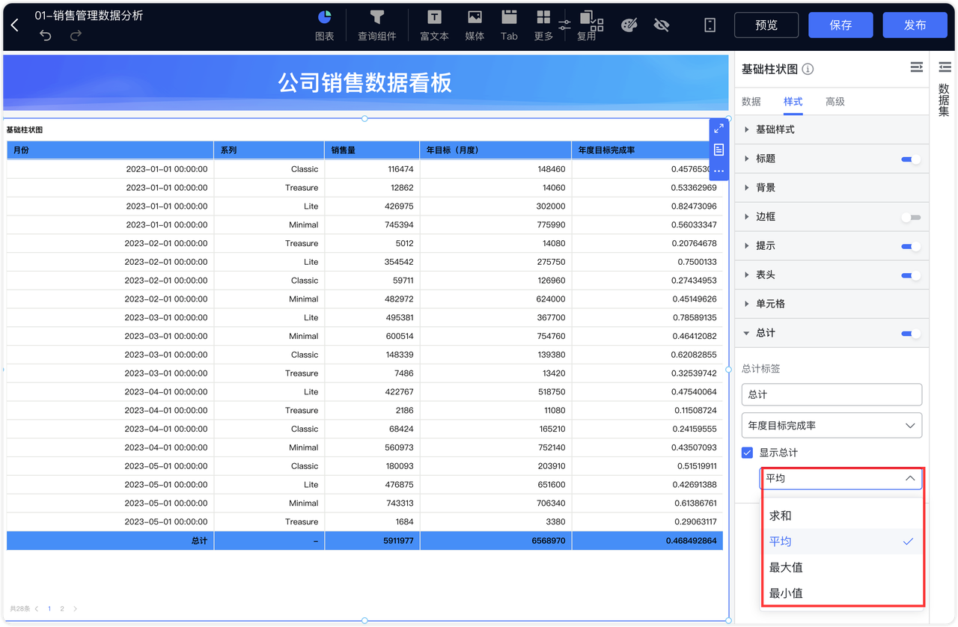Click the 月份 column header
Screen dimensions: 958x627
(x=110, y=150)
